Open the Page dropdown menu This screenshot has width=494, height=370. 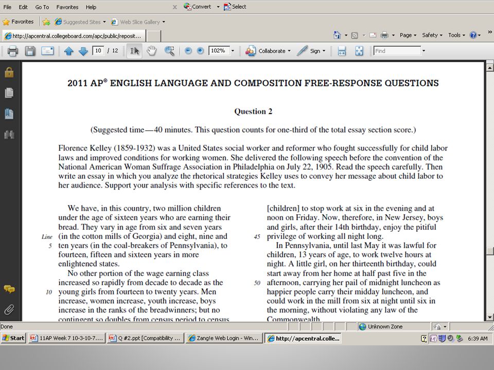(x=408, y=35)
